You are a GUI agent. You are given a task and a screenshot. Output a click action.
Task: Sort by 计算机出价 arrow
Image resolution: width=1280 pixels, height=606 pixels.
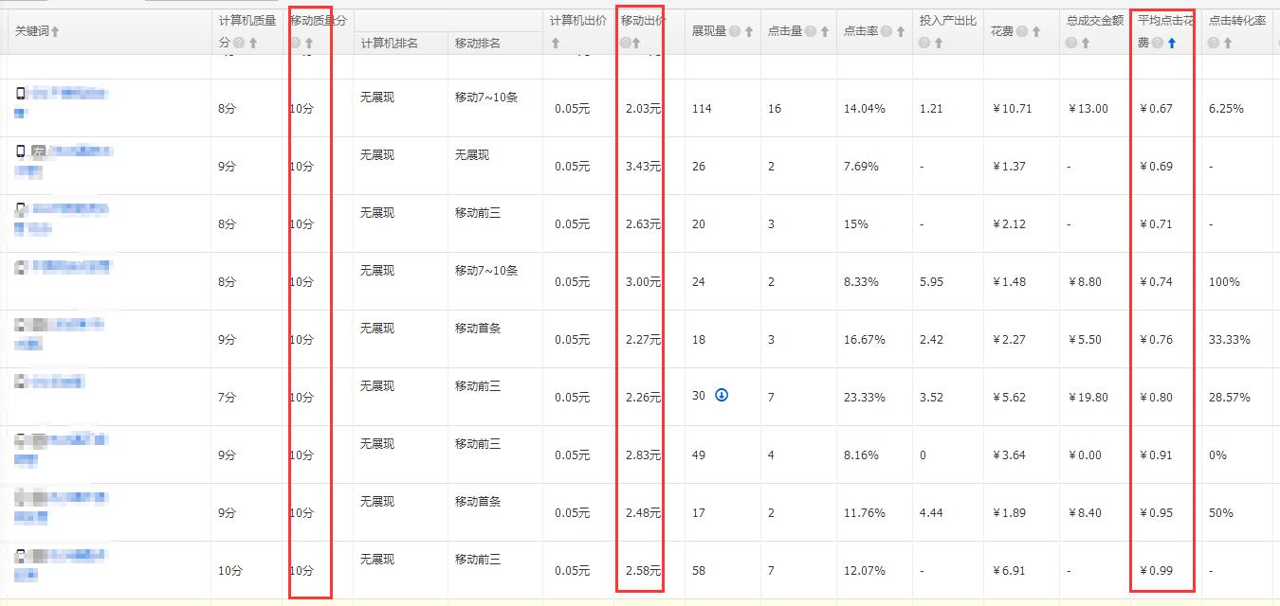pos(556,43)
